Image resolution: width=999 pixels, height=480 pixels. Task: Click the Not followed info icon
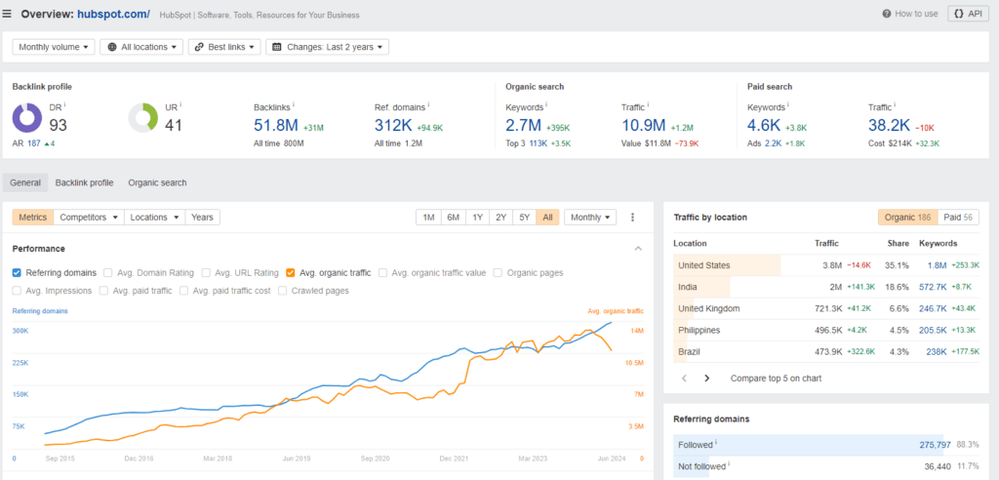[730, 464]
